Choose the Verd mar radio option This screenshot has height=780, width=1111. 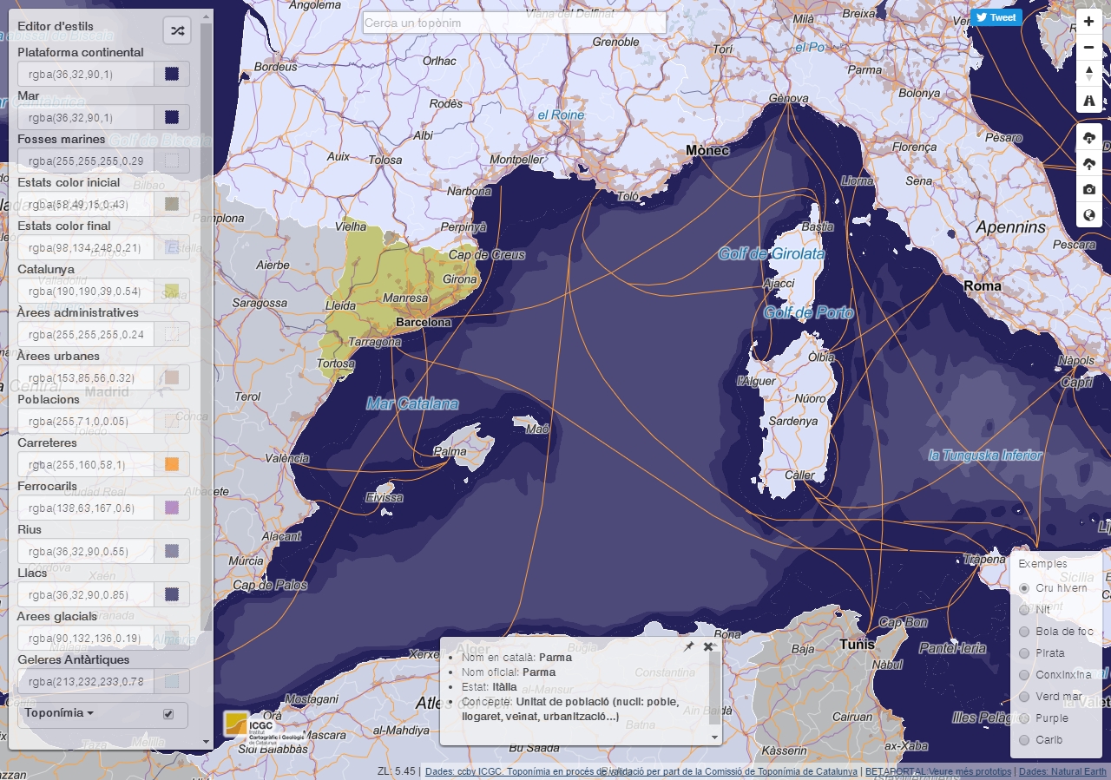tap(1024, 697)
